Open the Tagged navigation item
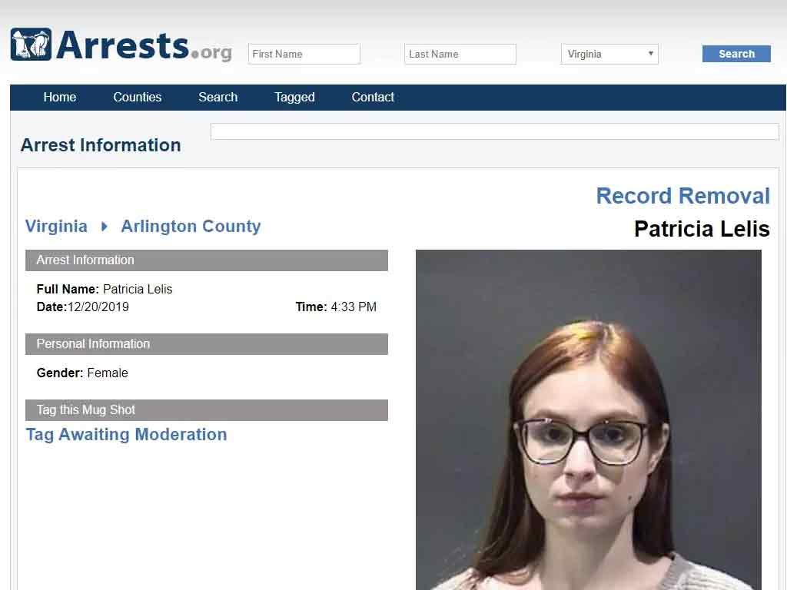Viewport: 787px width, 590px height. [294, 98]
